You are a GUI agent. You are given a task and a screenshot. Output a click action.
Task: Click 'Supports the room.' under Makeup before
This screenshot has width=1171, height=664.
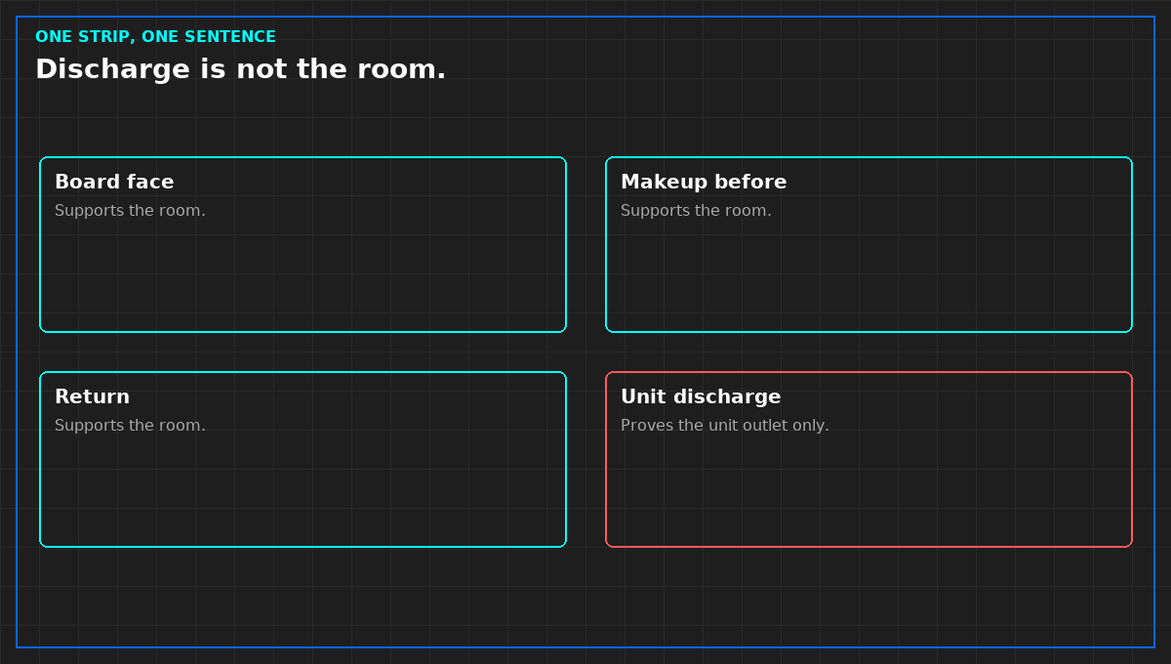[696, 211]
